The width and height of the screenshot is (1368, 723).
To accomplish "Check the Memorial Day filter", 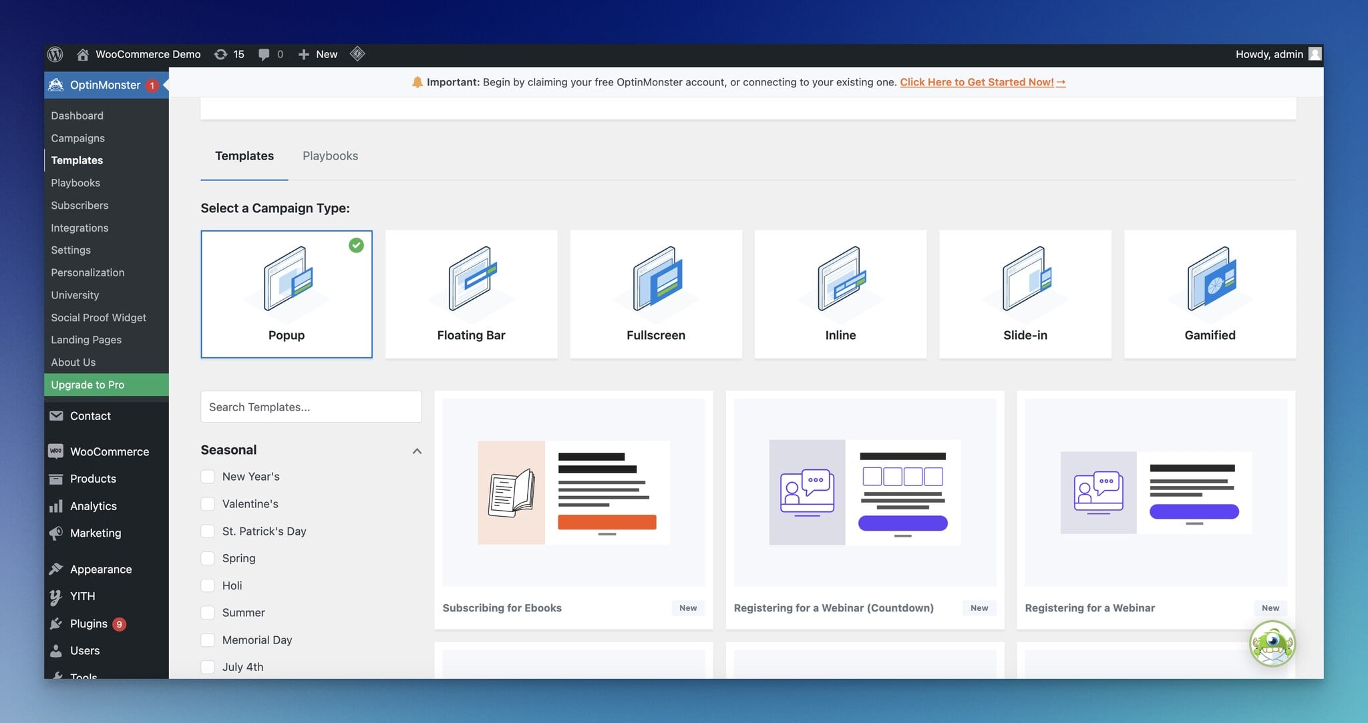I will tap(208, 640).
